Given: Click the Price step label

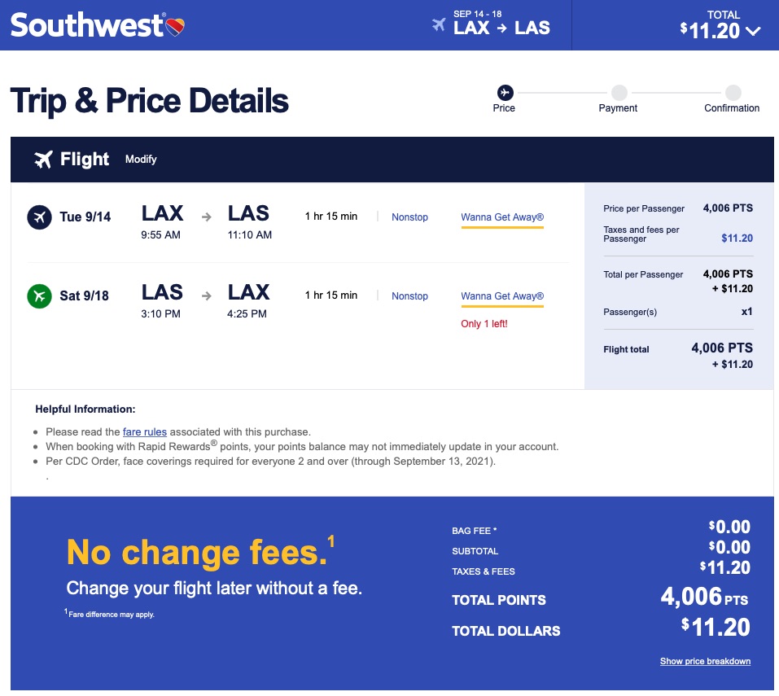Looking at the screenshot, I should pos(504,108).
